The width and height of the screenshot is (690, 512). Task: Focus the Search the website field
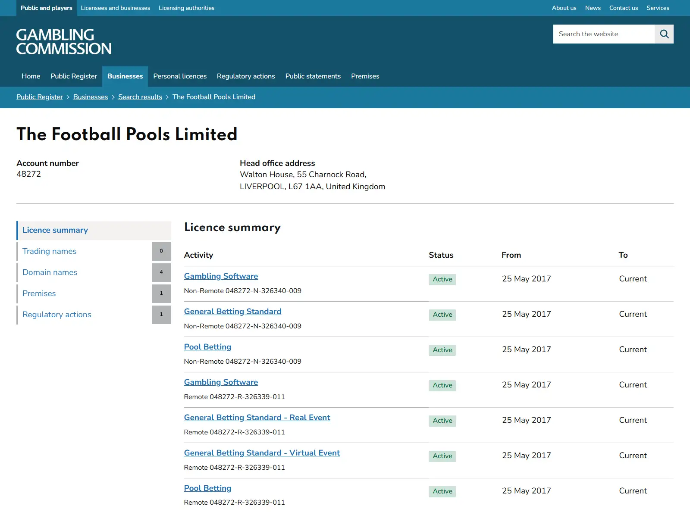coord(604,34)
